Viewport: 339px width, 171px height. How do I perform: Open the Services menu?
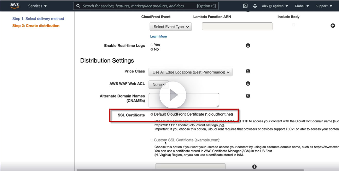[38, 6]
